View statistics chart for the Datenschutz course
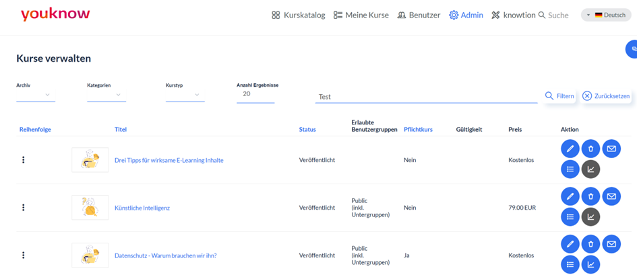637x279 pixels. [x=590, y=265]
